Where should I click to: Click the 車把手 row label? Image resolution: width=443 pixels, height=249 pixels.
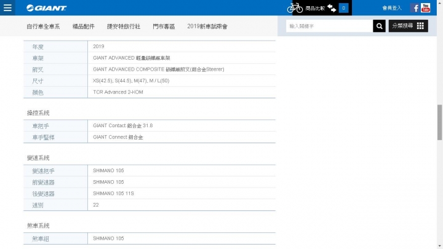pyautogui.click(x=41, y=126)
